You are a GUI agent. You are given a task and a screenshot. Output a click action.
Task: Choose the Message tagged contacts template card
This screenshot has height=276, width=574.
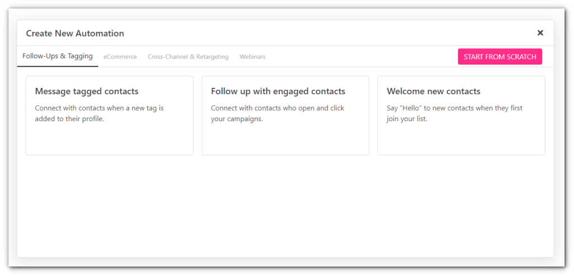(109, 116)
